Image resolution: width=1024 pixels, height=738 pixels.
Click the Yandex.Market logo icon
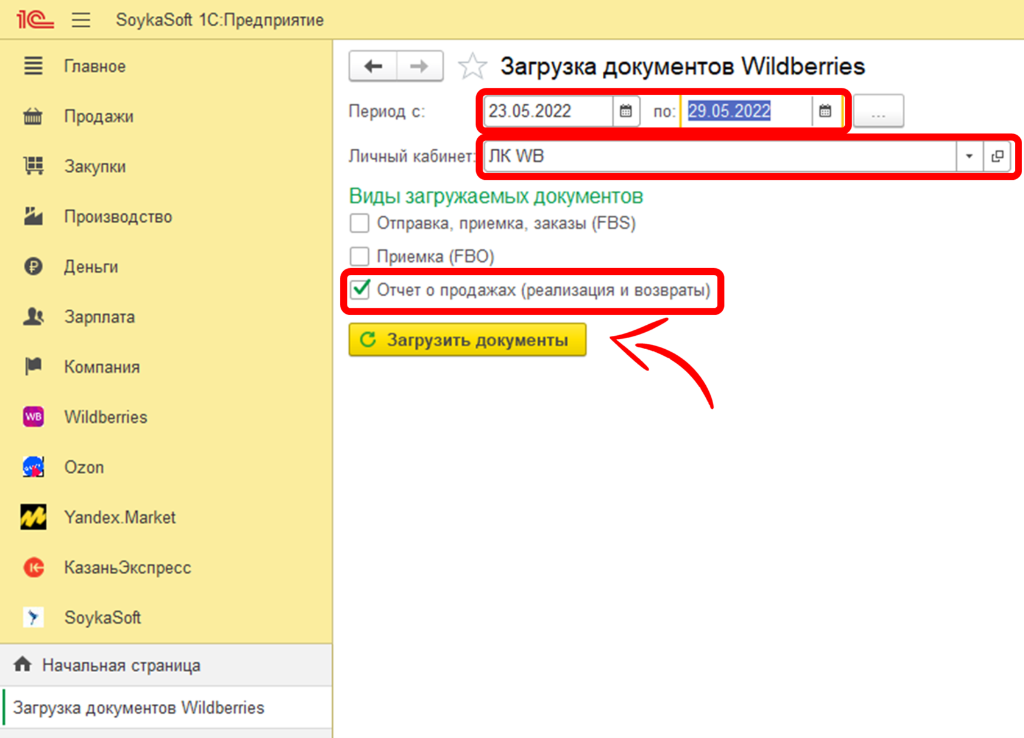pyautogui.click(x=34, y=517)
